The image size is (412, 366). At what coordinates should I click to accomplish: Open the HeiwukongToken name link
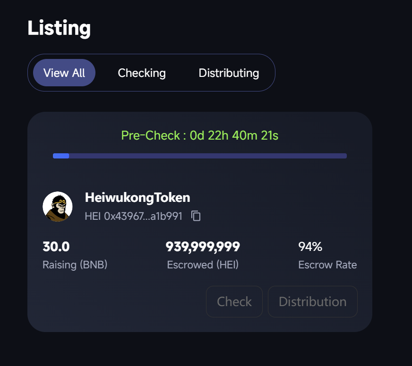[137, 198]
